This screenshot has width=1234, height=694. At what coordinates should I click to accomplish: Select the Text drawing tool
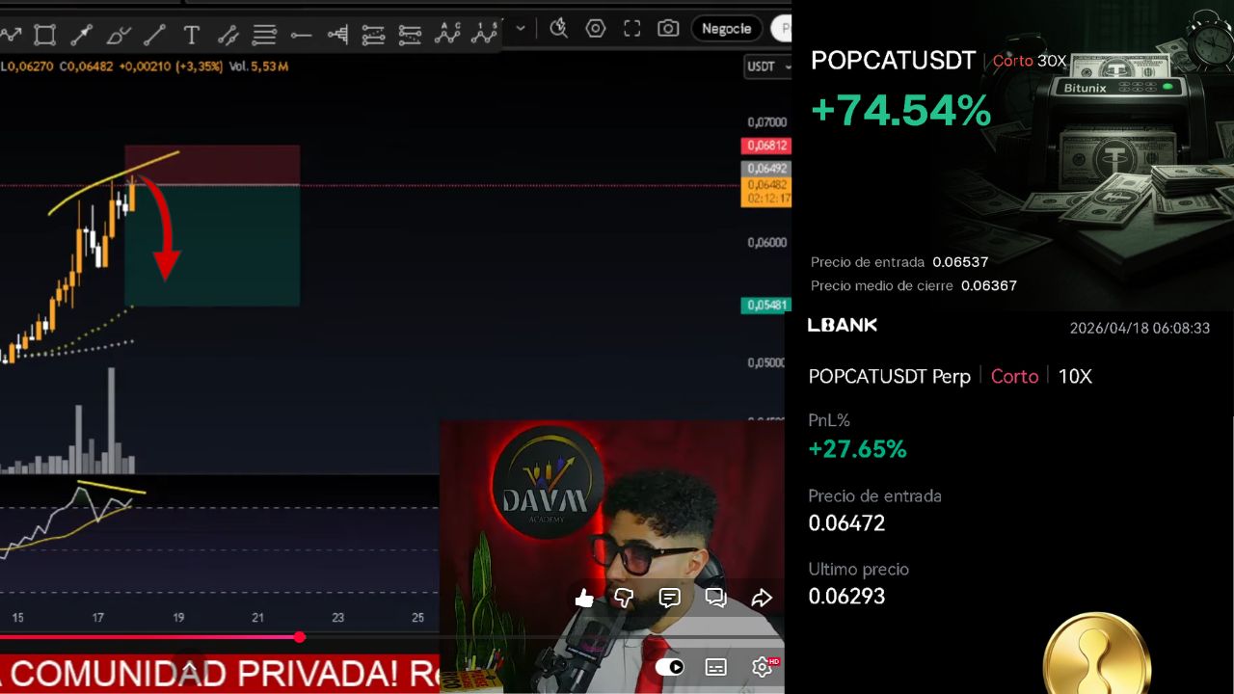pos(191,36)
